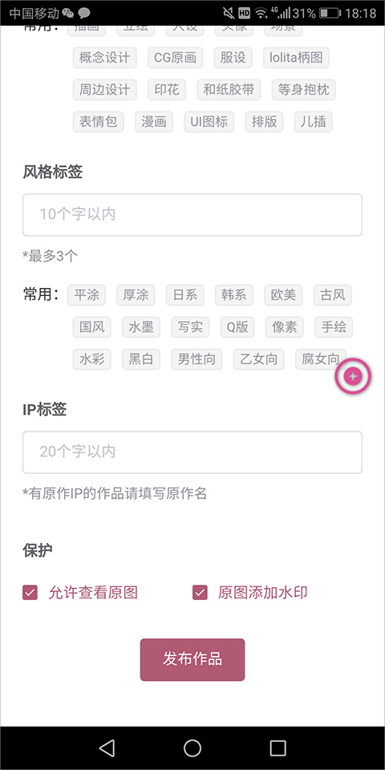Pick the 等身抱枕 tag

[x=303, y=90]
